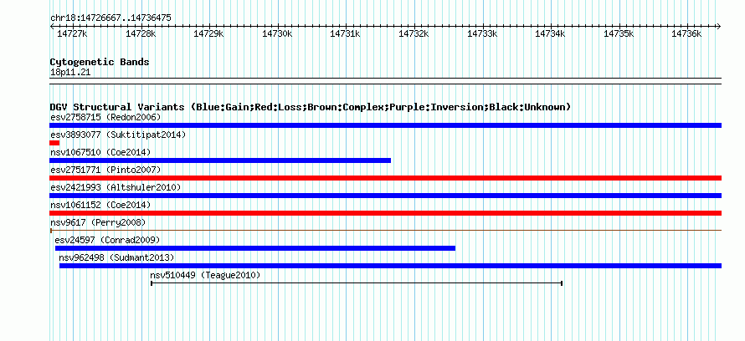Open the nsv1067510 (Coe2014) variant label

[x=100, y=152]
